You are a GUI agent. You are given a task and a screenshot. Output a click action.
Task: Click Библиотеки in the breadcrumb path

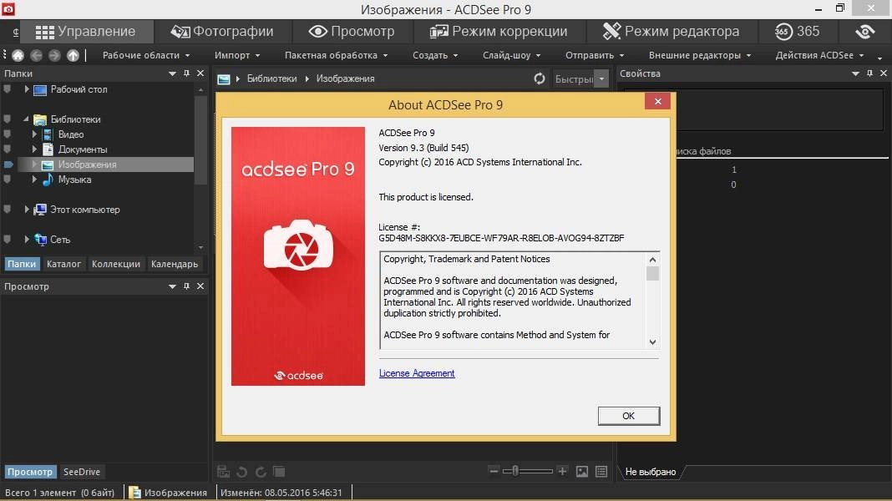(272, 78)
